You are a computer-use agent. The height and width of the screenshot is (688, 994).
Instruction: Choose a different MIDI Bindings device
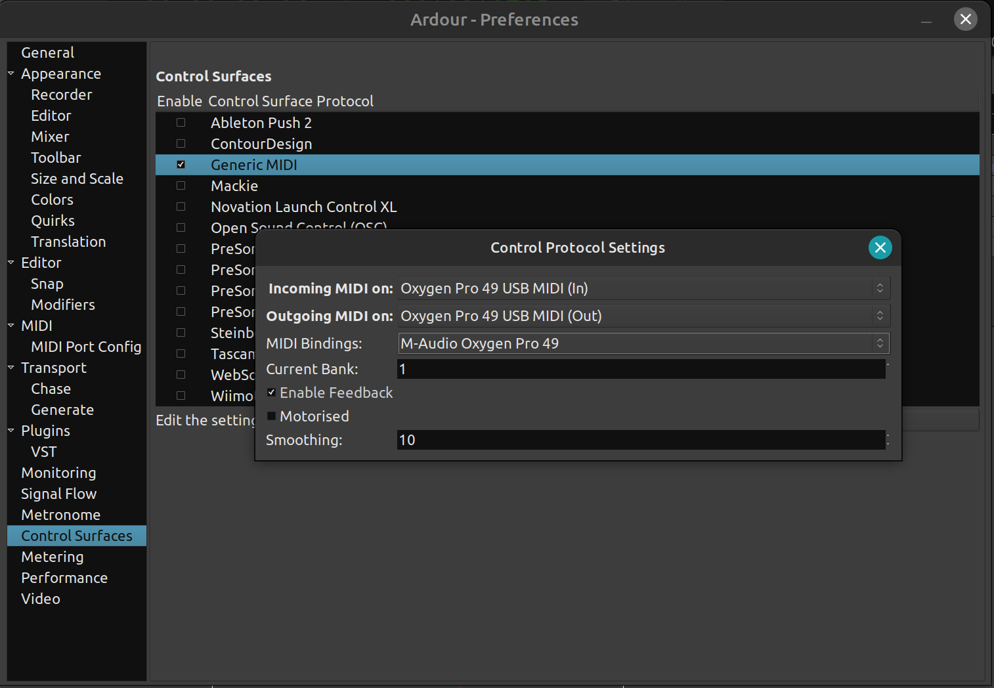(643, 343)
